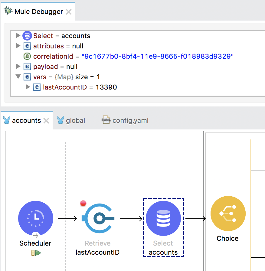Select the correlationId value string
The width and height of the screenshot is (265, 271).
point(158,56)
